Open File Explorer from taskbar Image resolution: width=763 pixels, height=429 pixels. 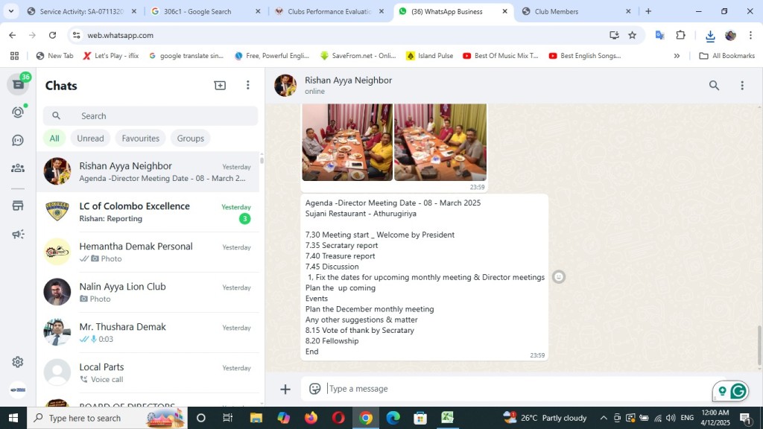256,418
